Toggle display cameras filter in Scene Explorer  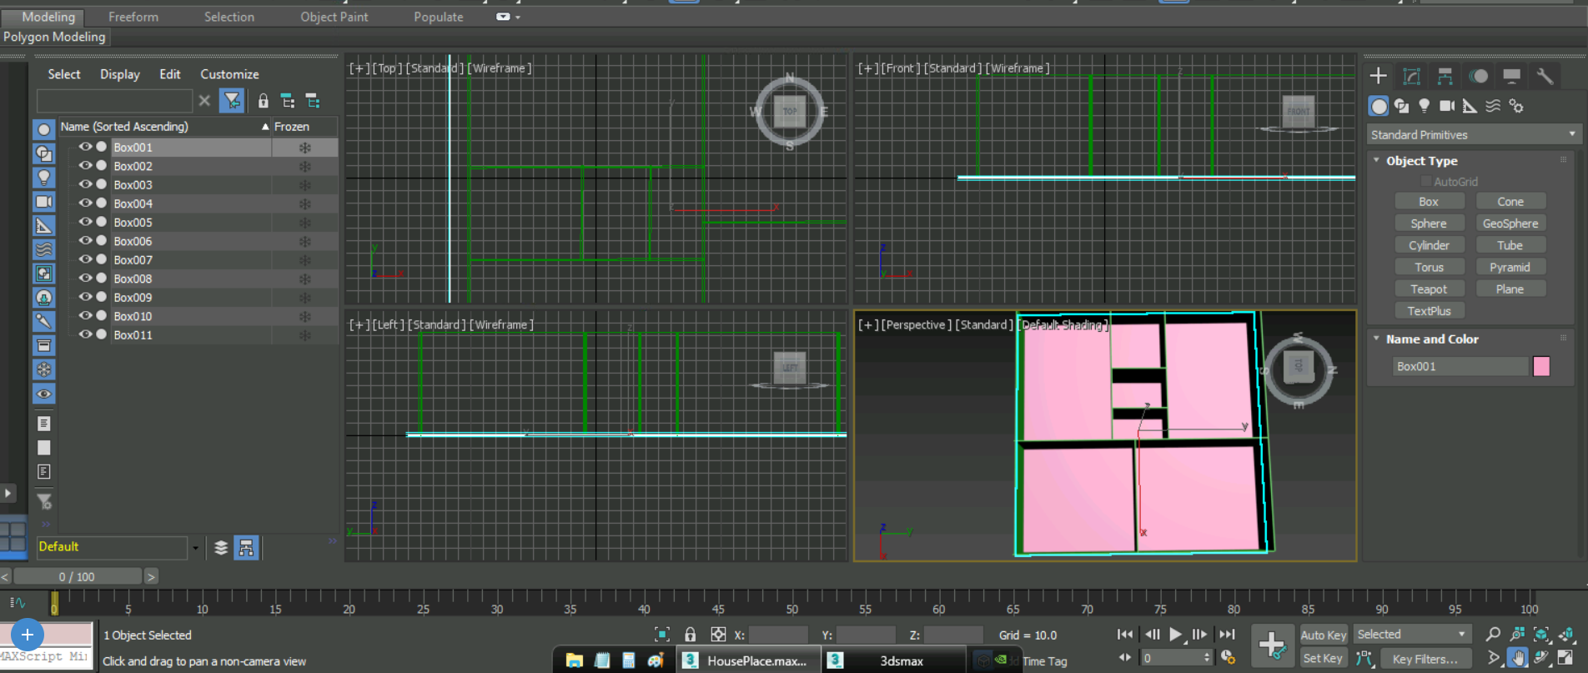tap(44, 202)
